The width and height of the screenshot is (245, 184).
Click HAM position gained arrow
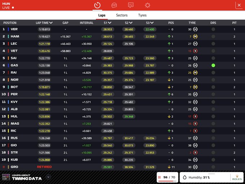point(169,36)
